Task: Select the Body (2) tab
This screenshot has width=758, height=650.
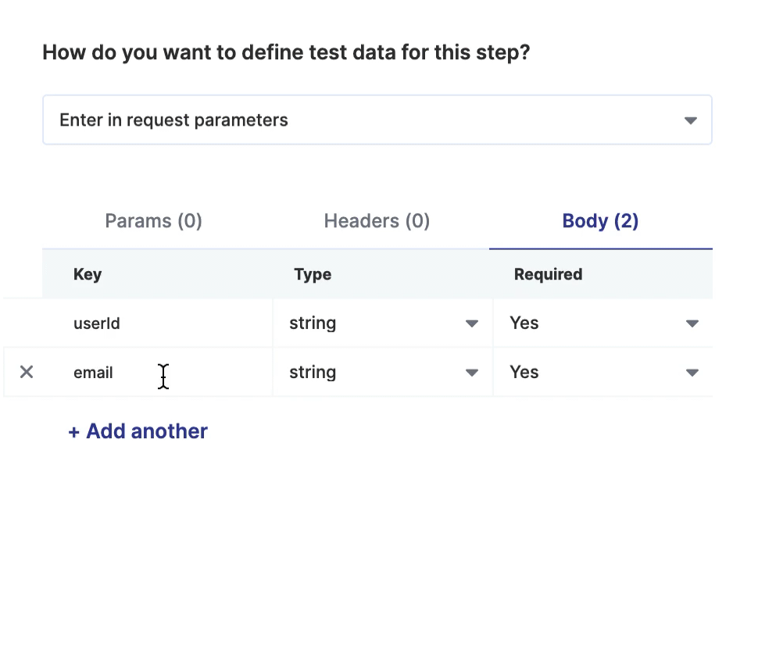Action: click(600, 221)
